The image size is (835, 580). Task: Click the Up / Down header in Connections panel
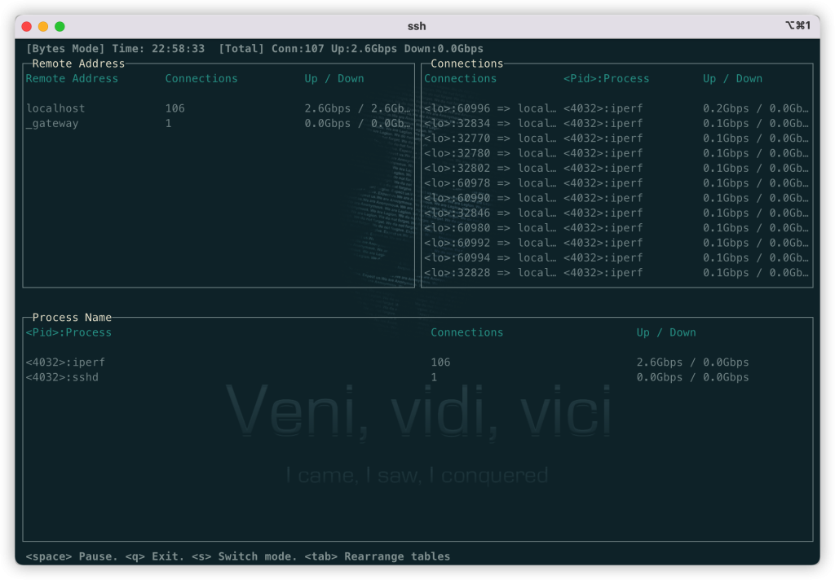point(732,78)
